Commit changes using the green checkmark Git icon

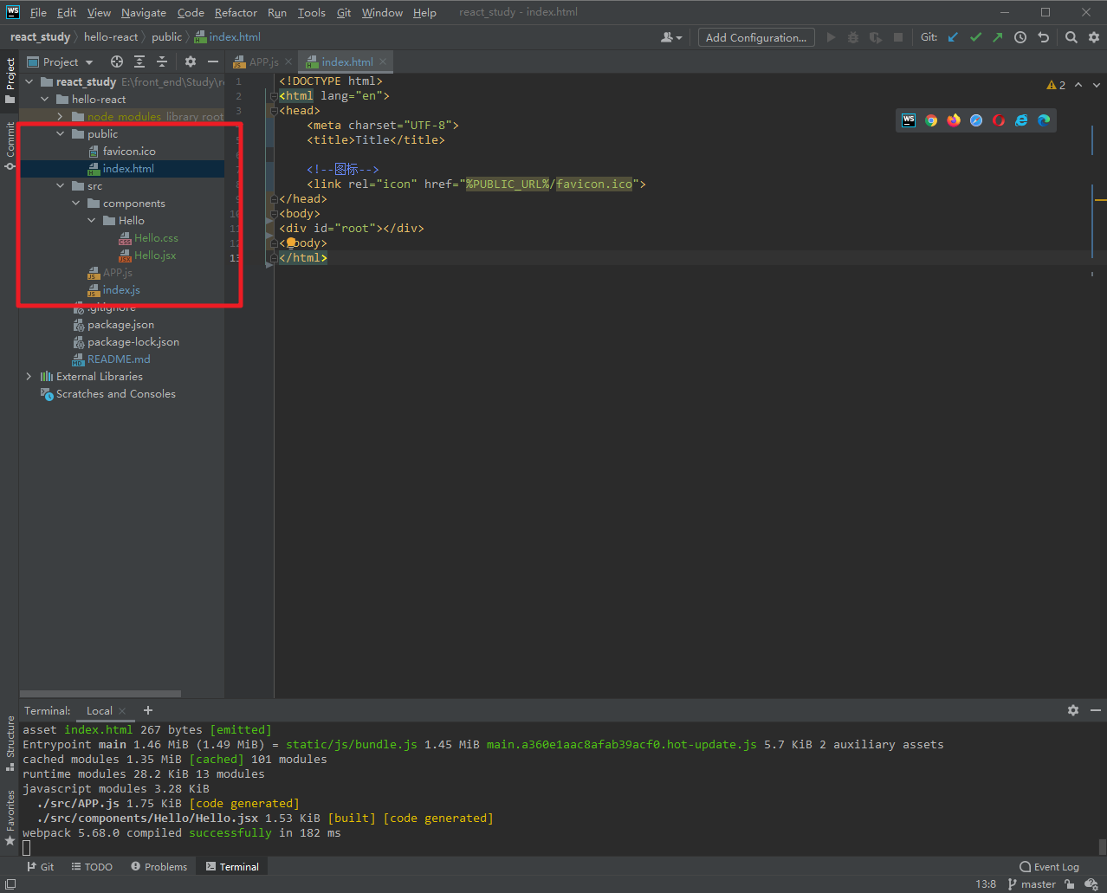tap(975, 37)
